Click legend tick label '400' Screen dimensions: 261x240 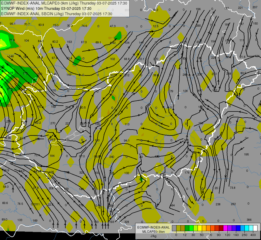click(253, 235)
